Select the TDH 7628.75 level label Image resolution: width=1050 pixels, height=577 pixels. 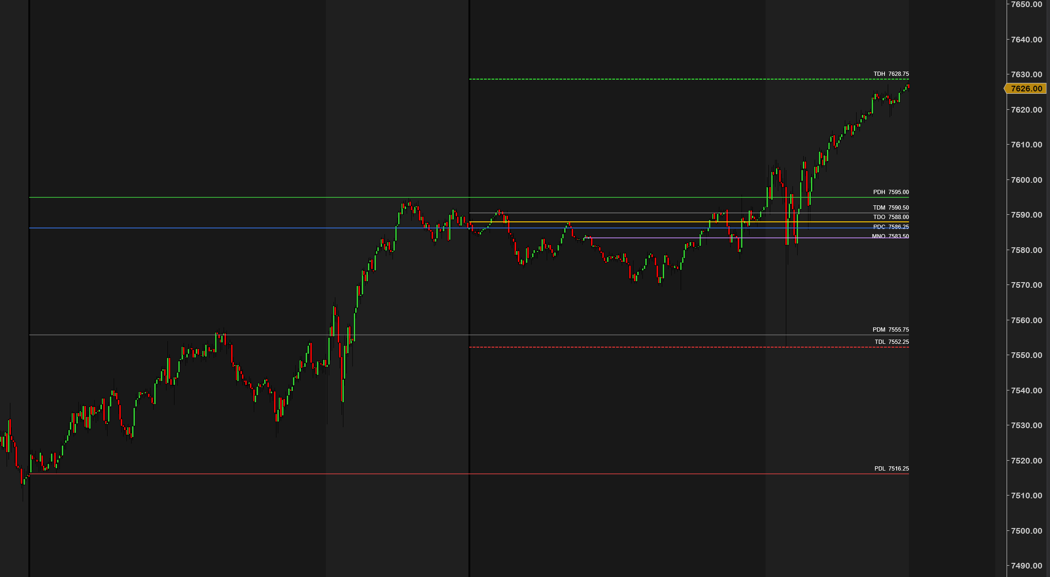click(x=891, y=74)
